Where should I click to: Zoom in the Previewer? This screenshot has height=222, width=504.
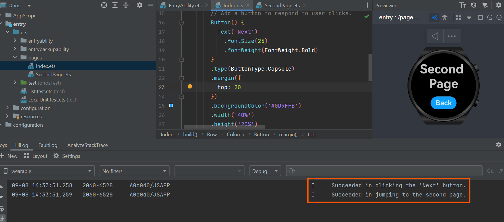[x=499, y=18]
